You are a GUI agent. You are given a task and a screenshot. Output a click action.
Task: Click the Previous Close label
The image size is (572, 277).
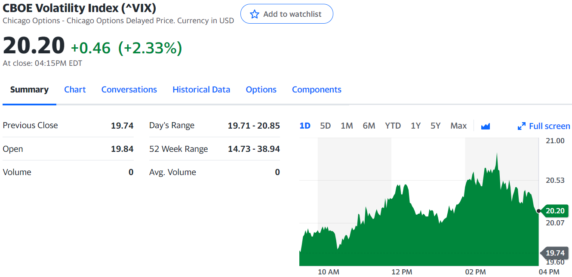tap(30, 126)
